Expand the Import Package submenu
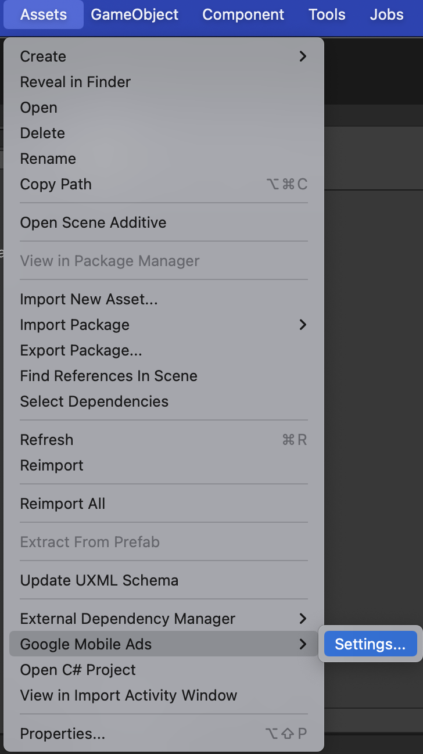423x754 pixels. pos(163,325)
